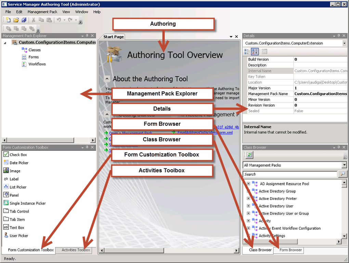Click the Start Page horizontal scrollbar thumb
The width and height of the screenshot is (349, 263).
click(x=134, y=250)
